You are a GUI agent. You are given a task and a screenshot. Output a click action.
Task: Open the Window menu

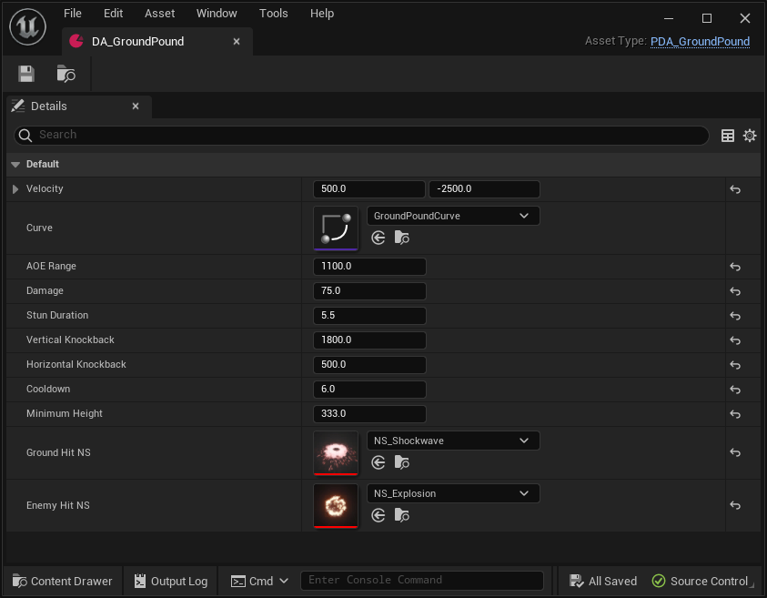pos(217,14)
